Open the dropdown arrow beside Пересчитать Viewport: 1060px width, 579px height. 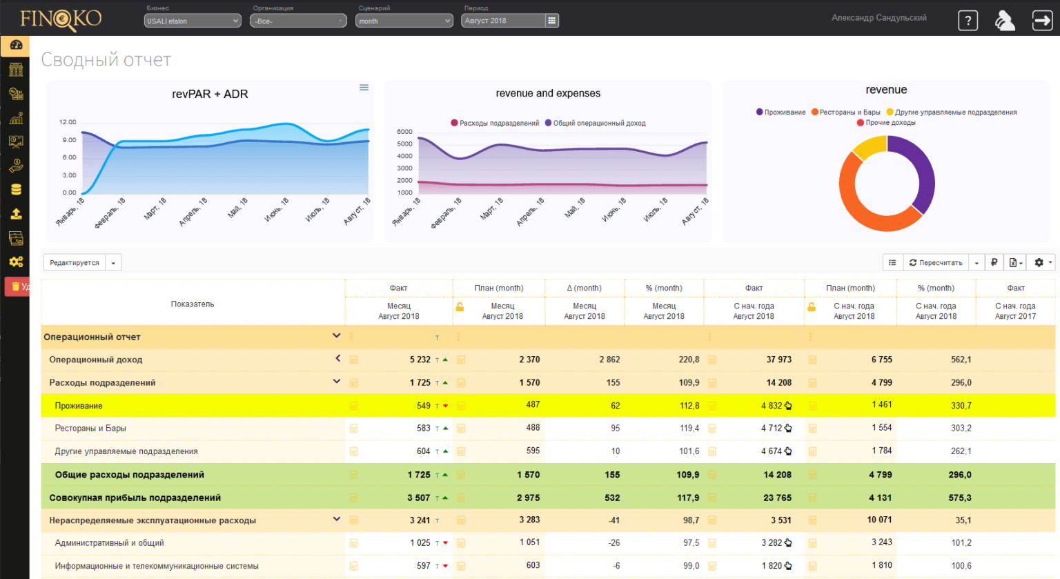tap(976, 262)
